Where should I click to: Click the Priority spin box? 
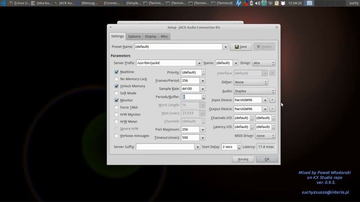(193, 72)
